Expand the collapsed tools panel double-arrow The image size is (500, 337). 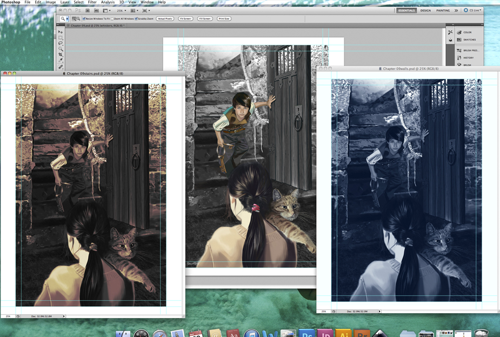click(x=58, y=25)
